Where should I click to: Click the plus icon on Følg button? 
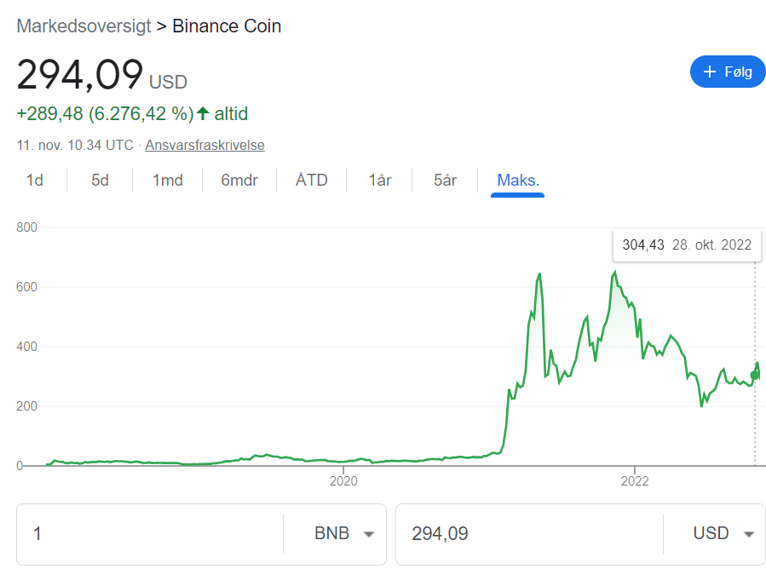(x=709, y=72)
